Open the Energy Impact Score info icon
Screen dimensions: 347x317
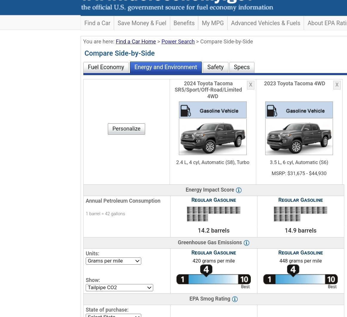pos(239,190)
